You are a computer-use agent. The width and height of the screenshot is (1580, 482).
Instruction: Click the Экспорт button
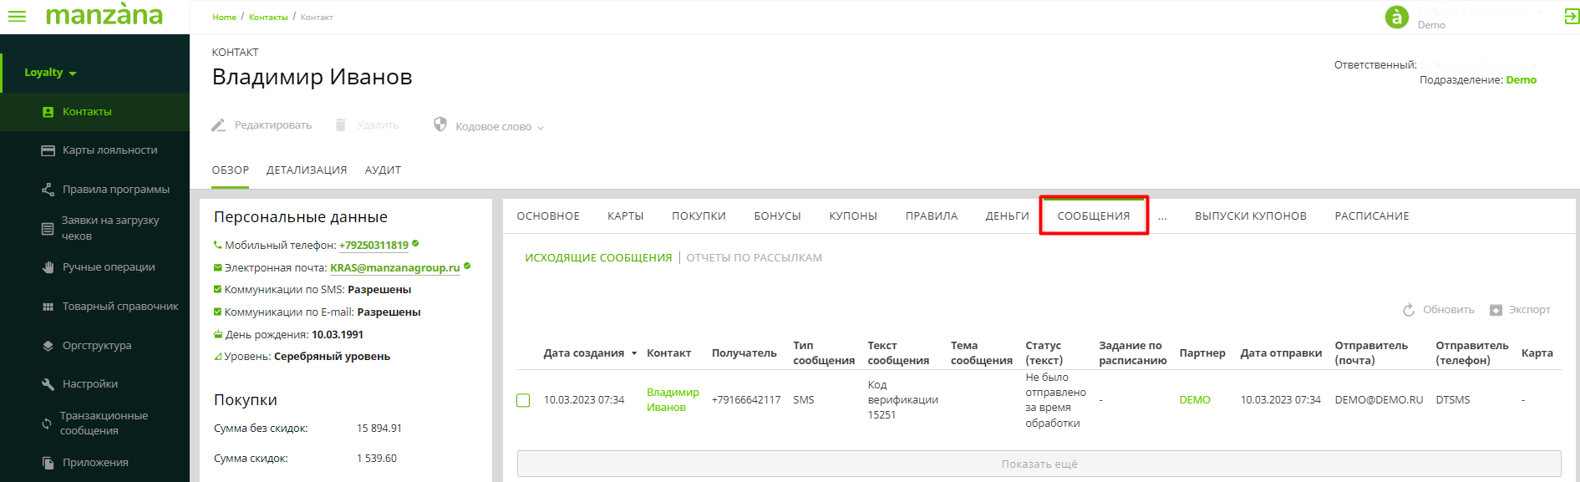tap(1520, 310)
